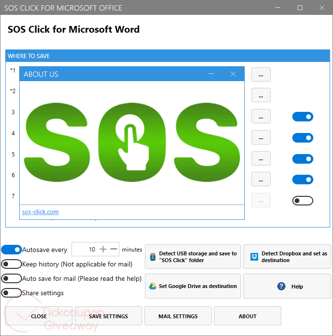Viewport: 333px width, 336px height.
Task: Close the About Us dialog
Action: (x=233, y=74)
